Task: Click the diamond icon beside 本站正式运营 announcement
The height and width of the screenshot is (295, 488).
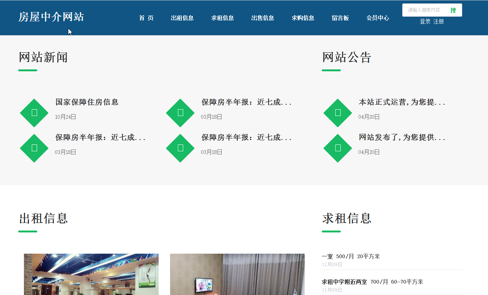Action: 338,113
